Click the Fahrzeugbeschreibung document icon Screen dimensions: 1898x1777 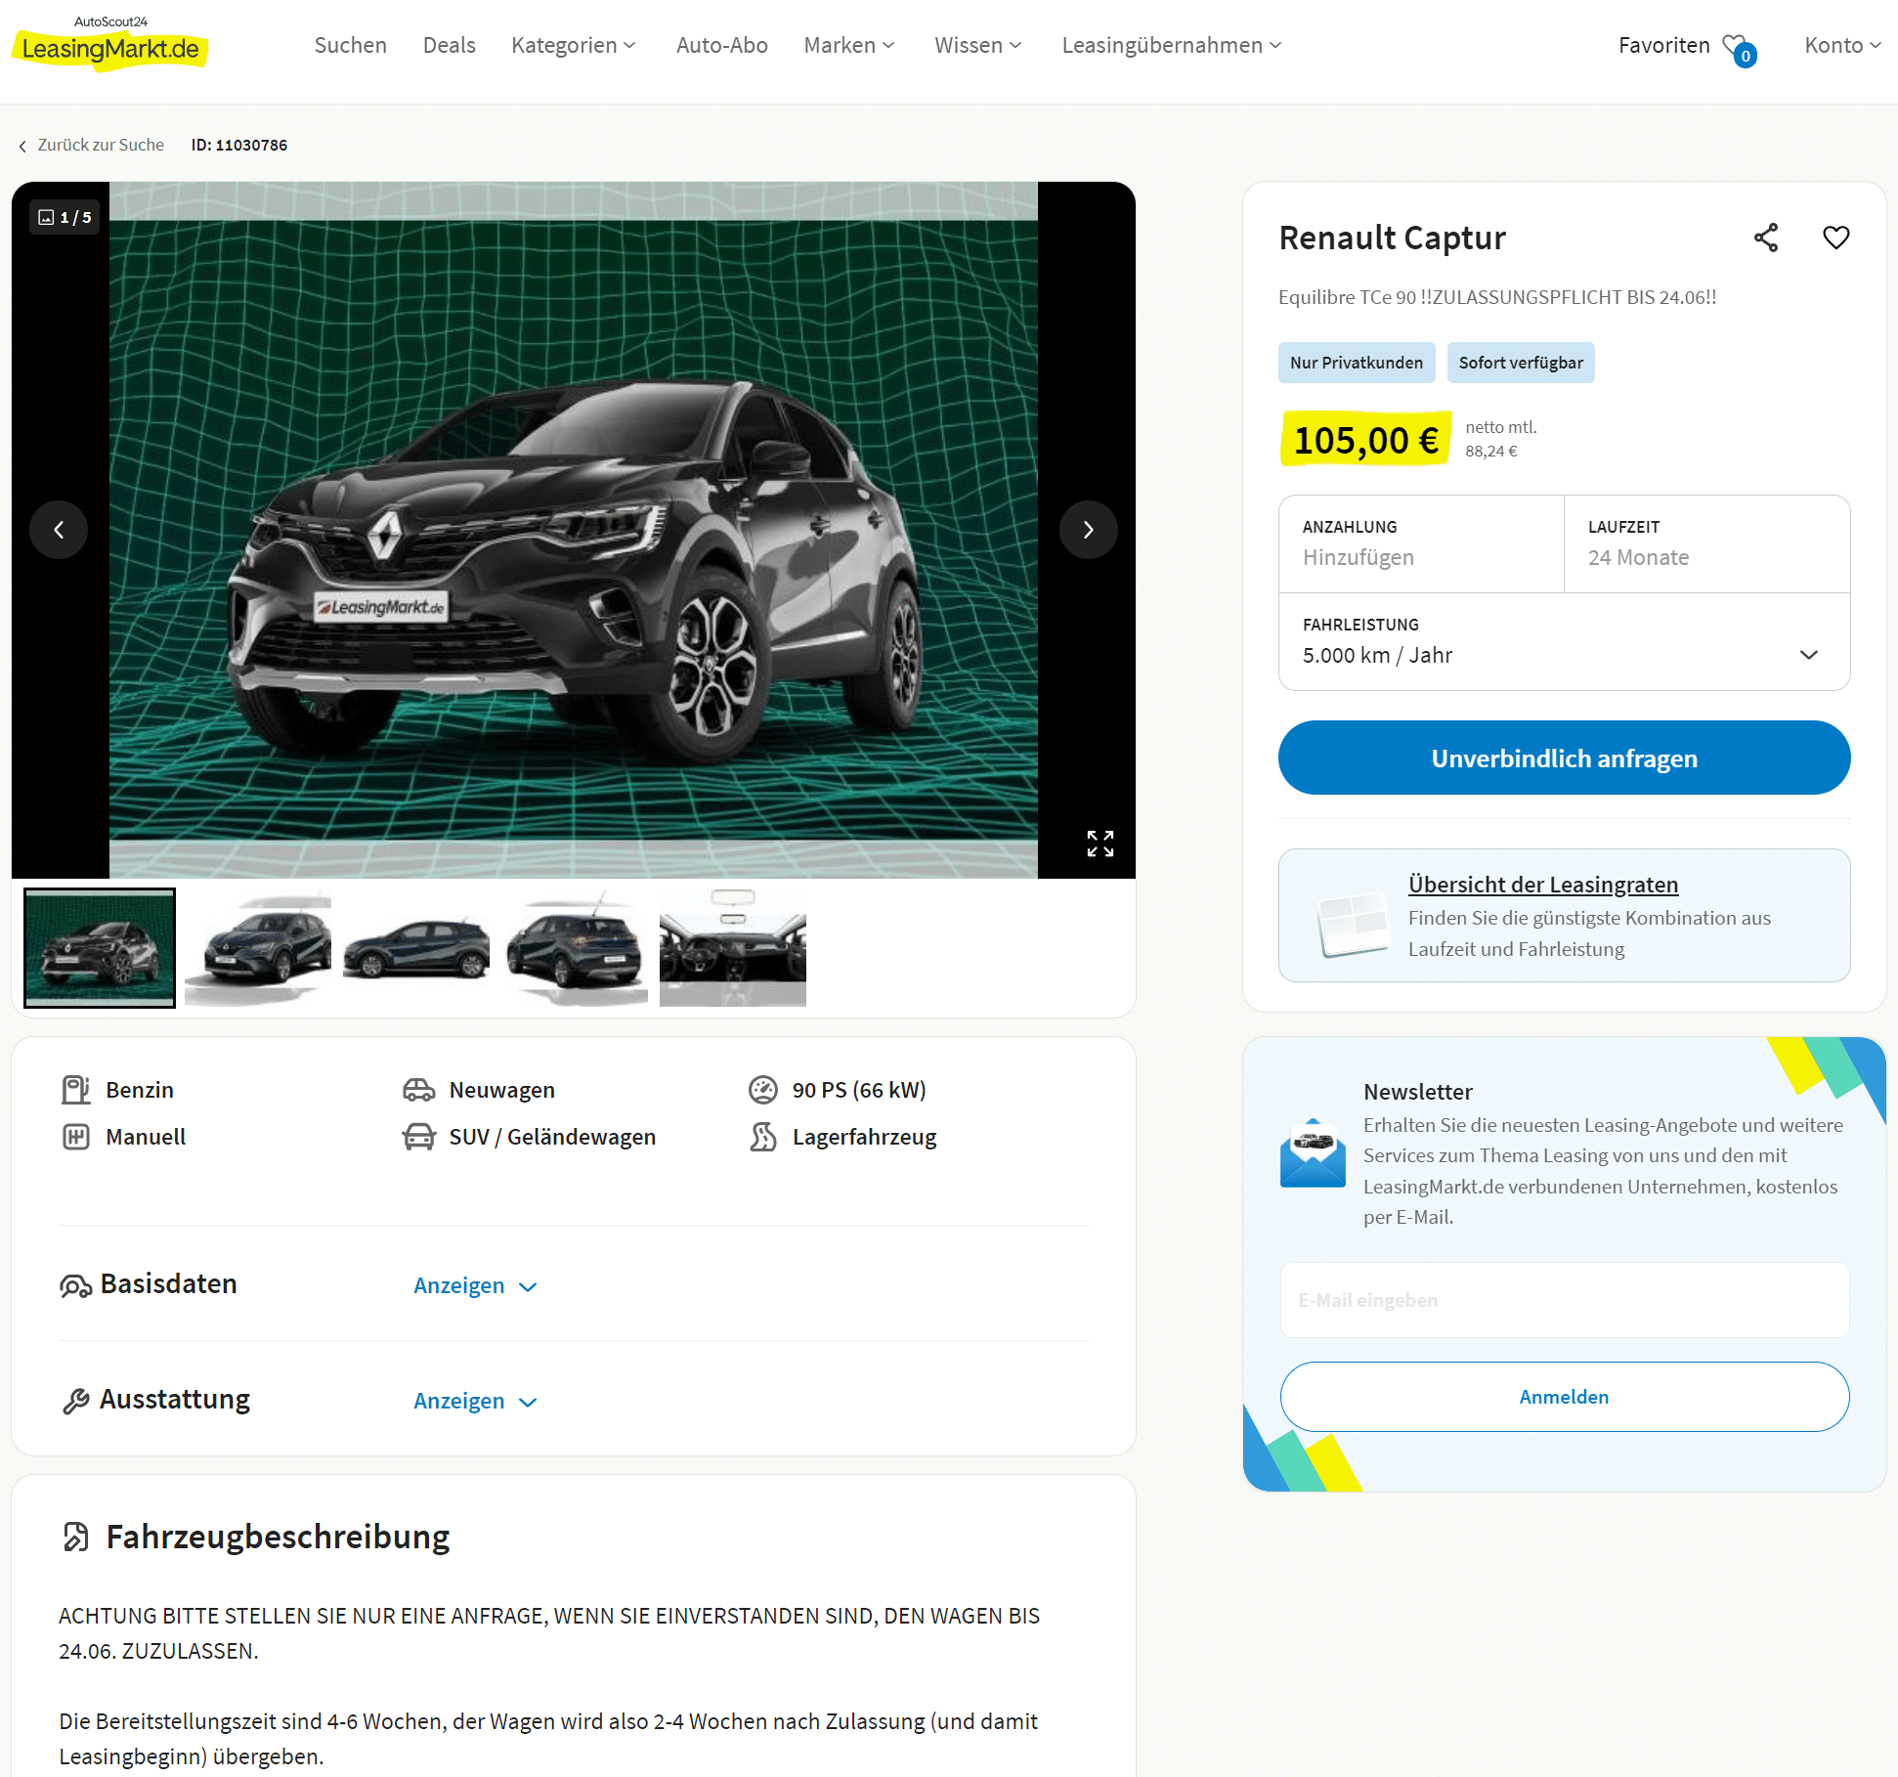[x=76, y=1537]
